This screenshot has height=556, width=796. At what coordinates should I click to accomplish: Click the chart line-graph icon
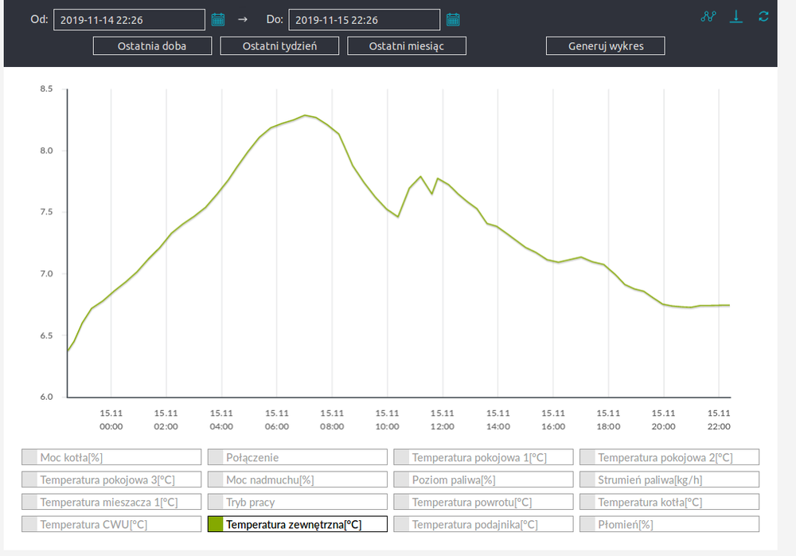(708, 16)
